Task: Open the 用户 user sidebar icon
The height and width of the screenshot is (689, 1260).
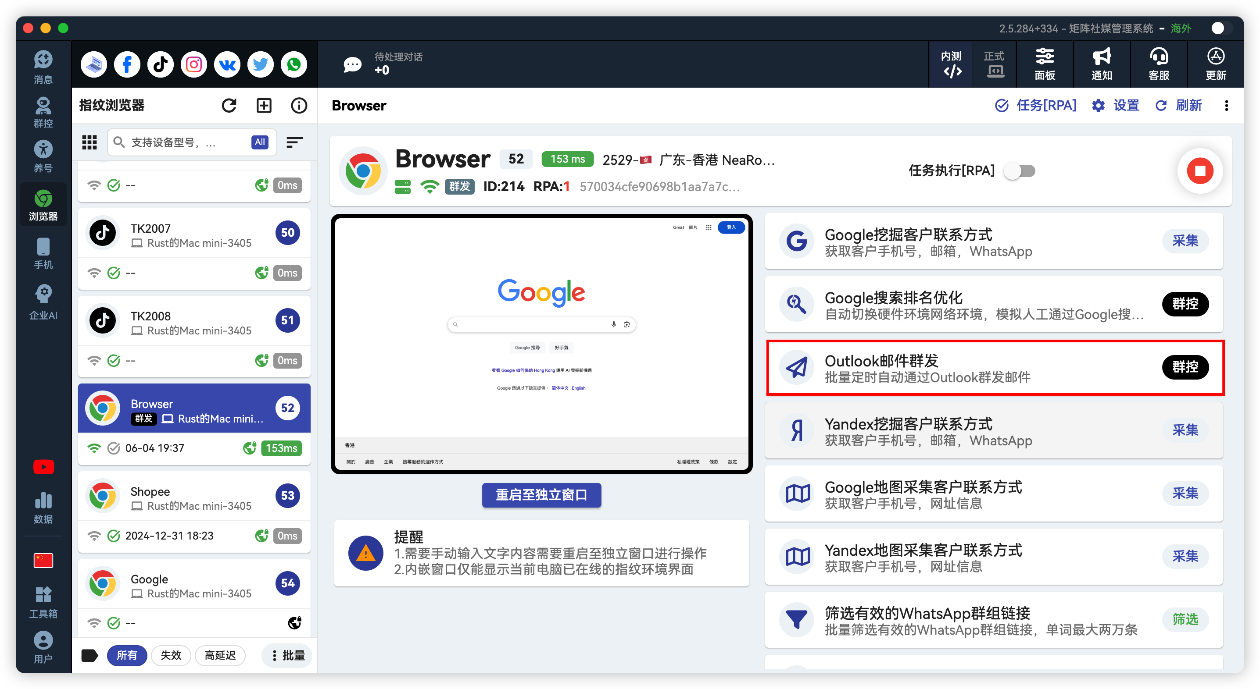Action: coord(43,647)
